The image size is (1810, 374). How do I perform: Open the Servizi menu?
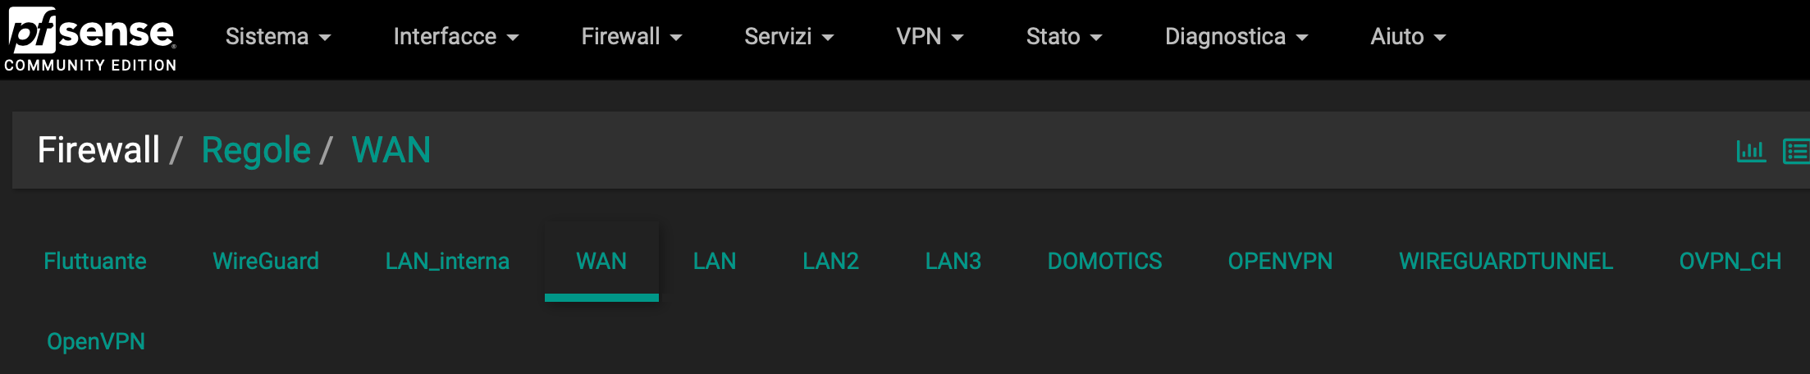788,37
